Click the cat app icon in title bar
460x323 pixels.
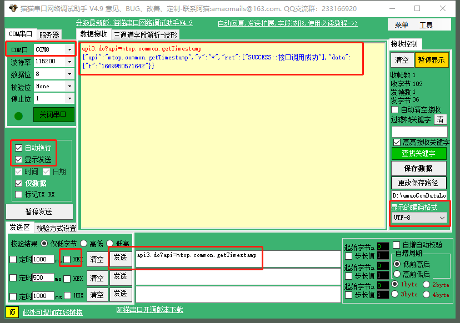click(x=13, y=8)
